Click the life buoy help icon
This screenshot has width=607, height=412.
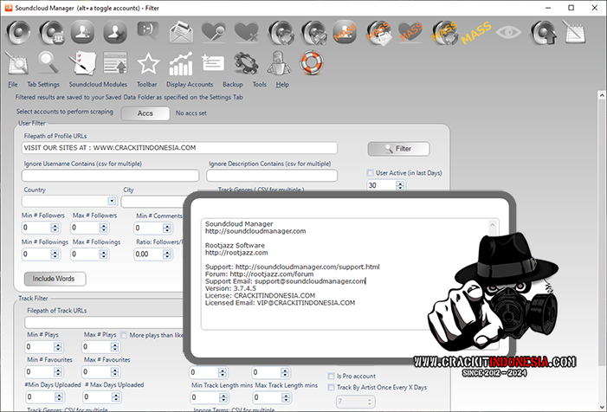pyautogui.click(x=311, y=63)
